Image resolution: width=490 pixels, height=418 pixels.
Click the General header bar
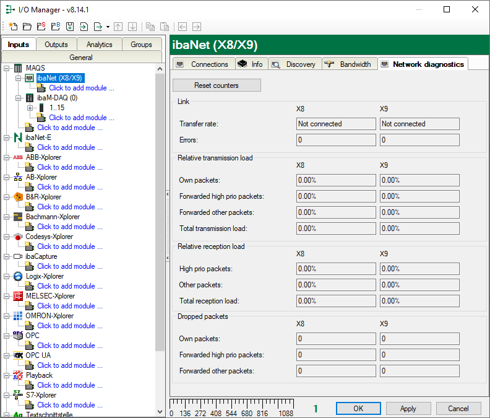pyautogui.click(x=81, y=57)
